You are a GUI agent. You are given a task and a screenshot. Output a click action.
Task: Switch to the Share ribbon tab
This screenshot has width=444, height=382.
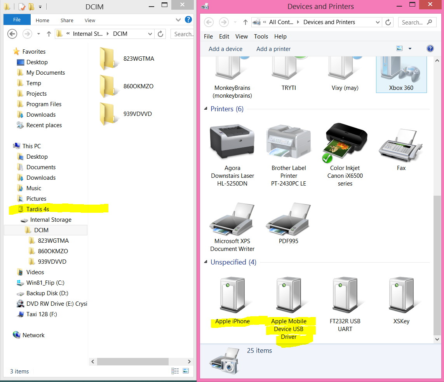[x=67, y=20]
